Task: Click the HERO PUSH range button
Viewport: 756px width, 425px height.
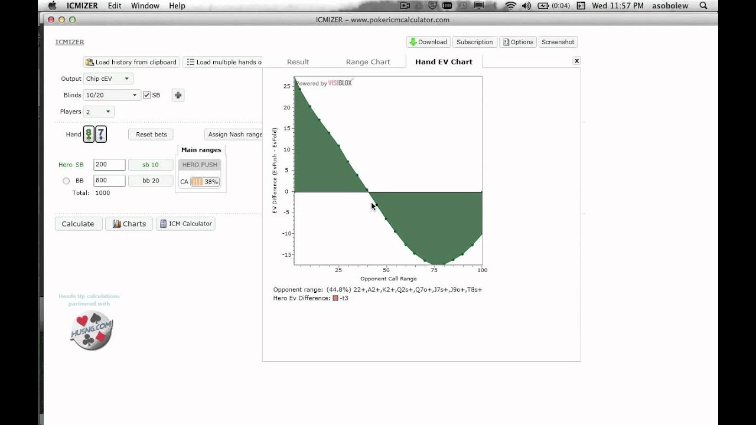Action: (x=200, y=165)
